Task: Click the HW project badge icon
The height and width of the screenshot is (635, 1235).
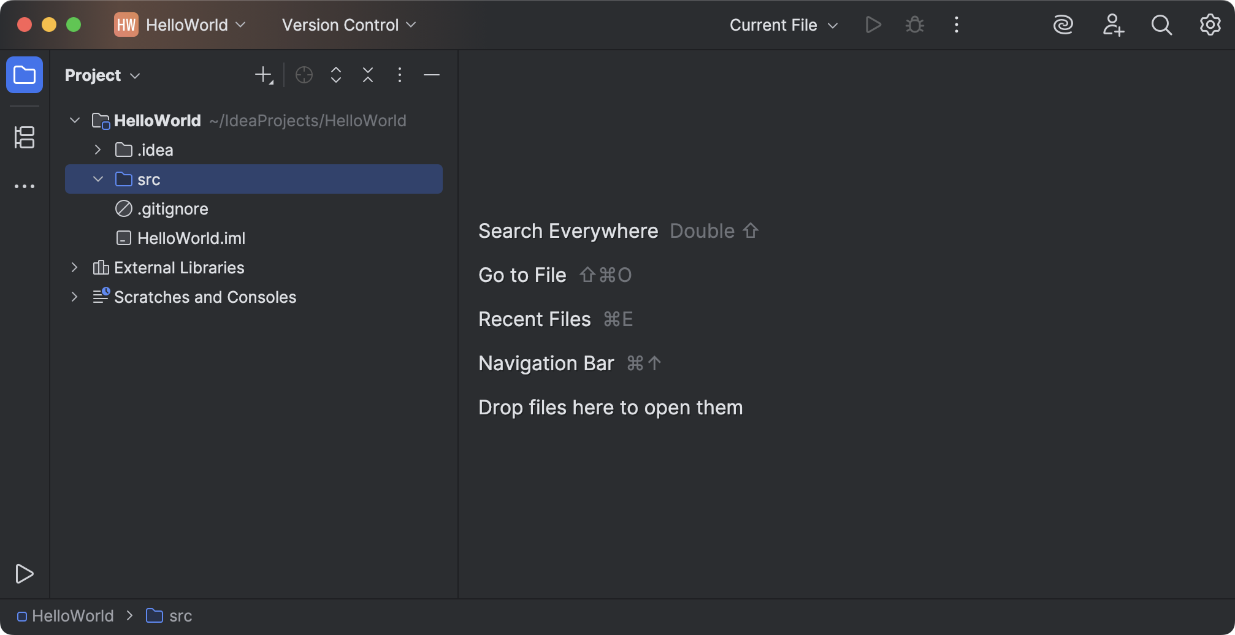Action: (126, 25)
